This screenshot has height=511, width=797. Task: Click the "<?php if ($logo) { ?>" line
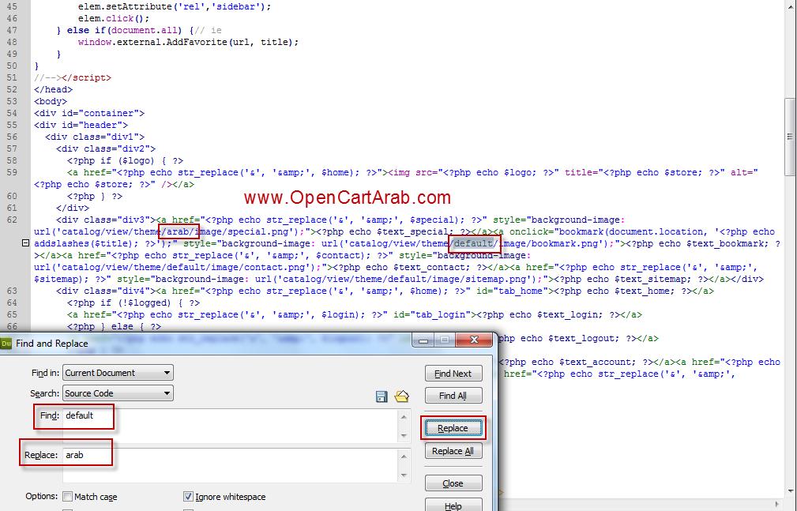[126, 160]
